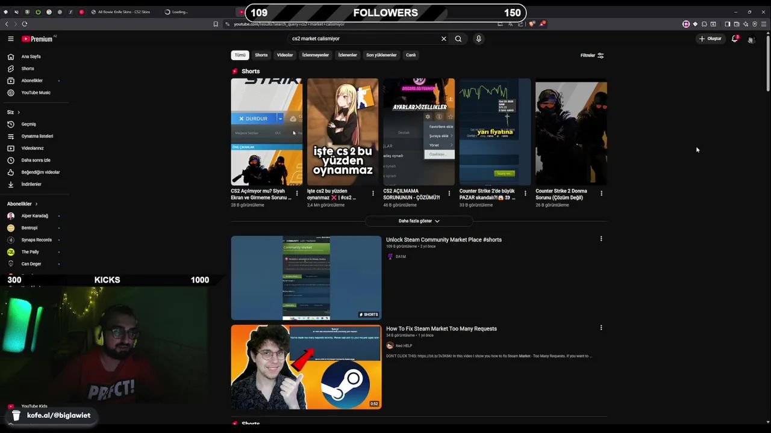Start voice search with microphone icon

coord(479,38)
